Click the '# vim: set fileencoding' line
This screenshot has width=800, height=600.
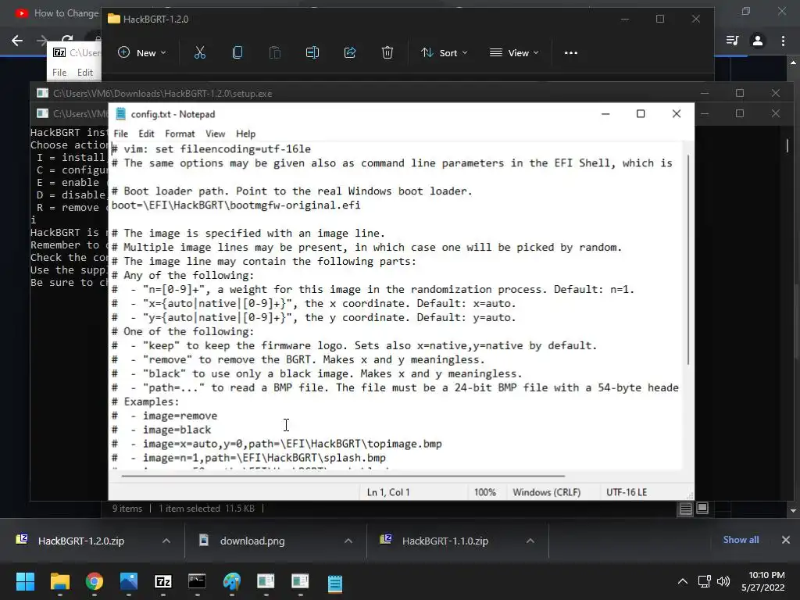[211, 149]
